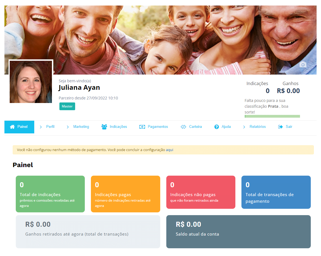Click the Saldo atual da conta card

pyautogui.click(x=238, y=232)
